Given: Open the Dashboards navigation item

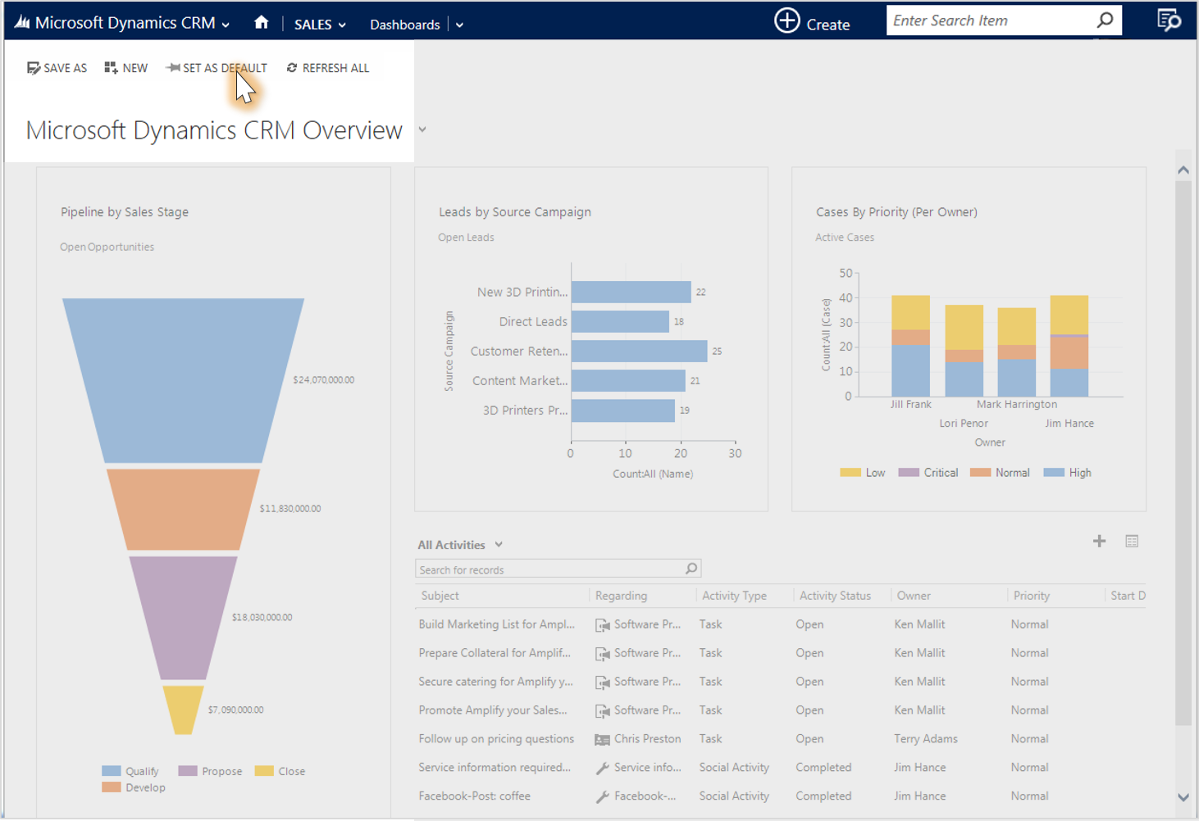Looking at the screenshot, I should tap(404, 25).
